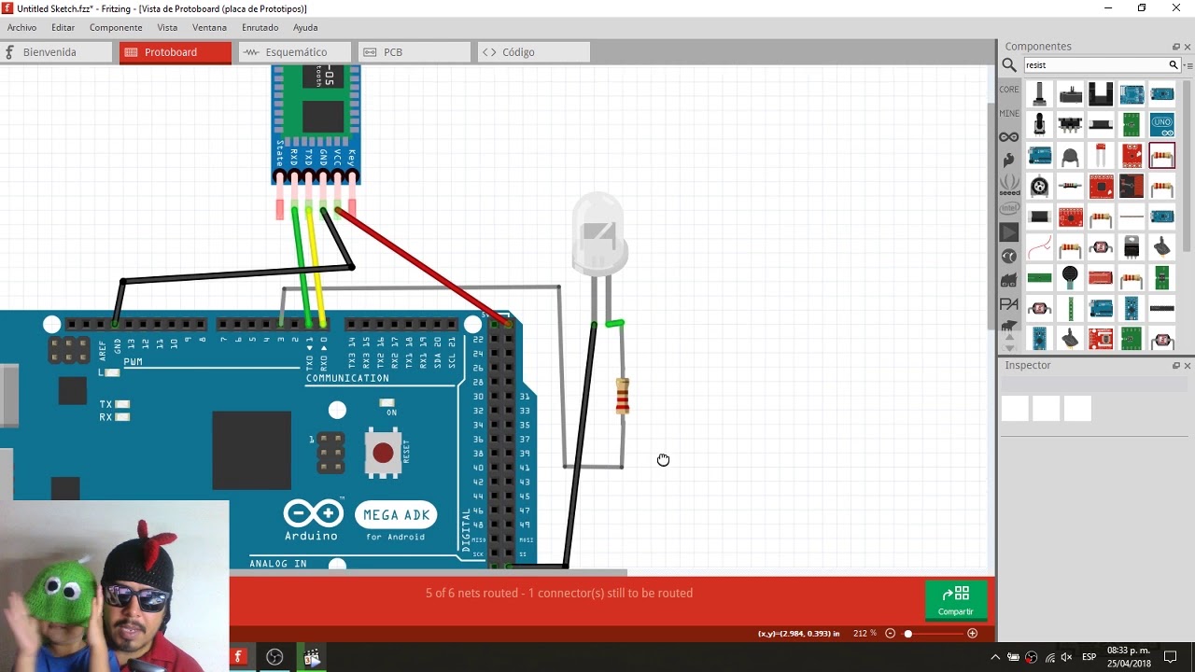Click the zoom out minus icon
The image size is (1195, 672).
pos(890,634)
